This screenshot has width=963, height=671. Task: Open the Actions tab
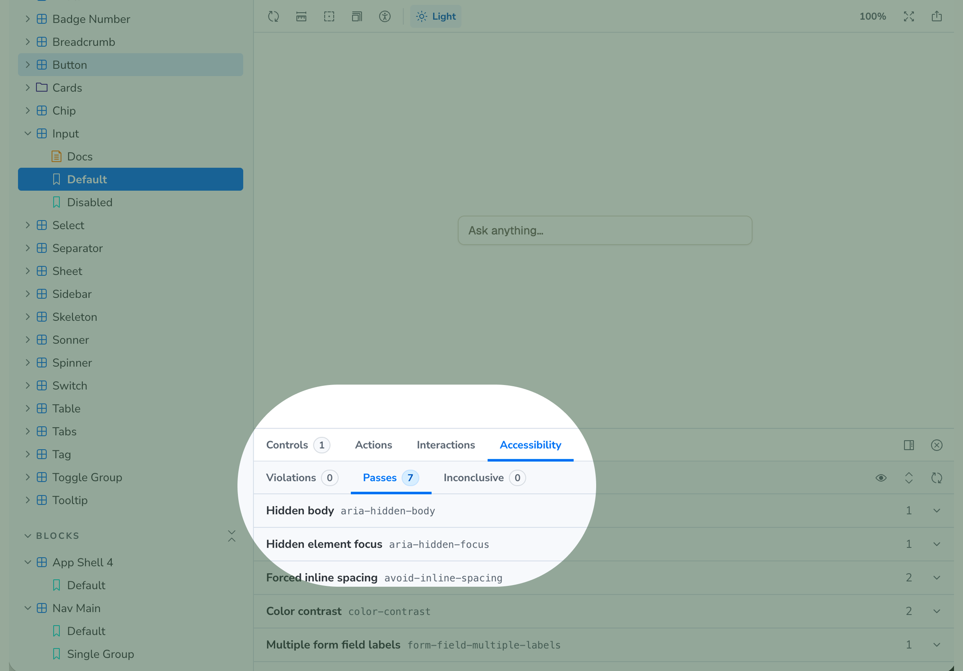pos(373,445)
